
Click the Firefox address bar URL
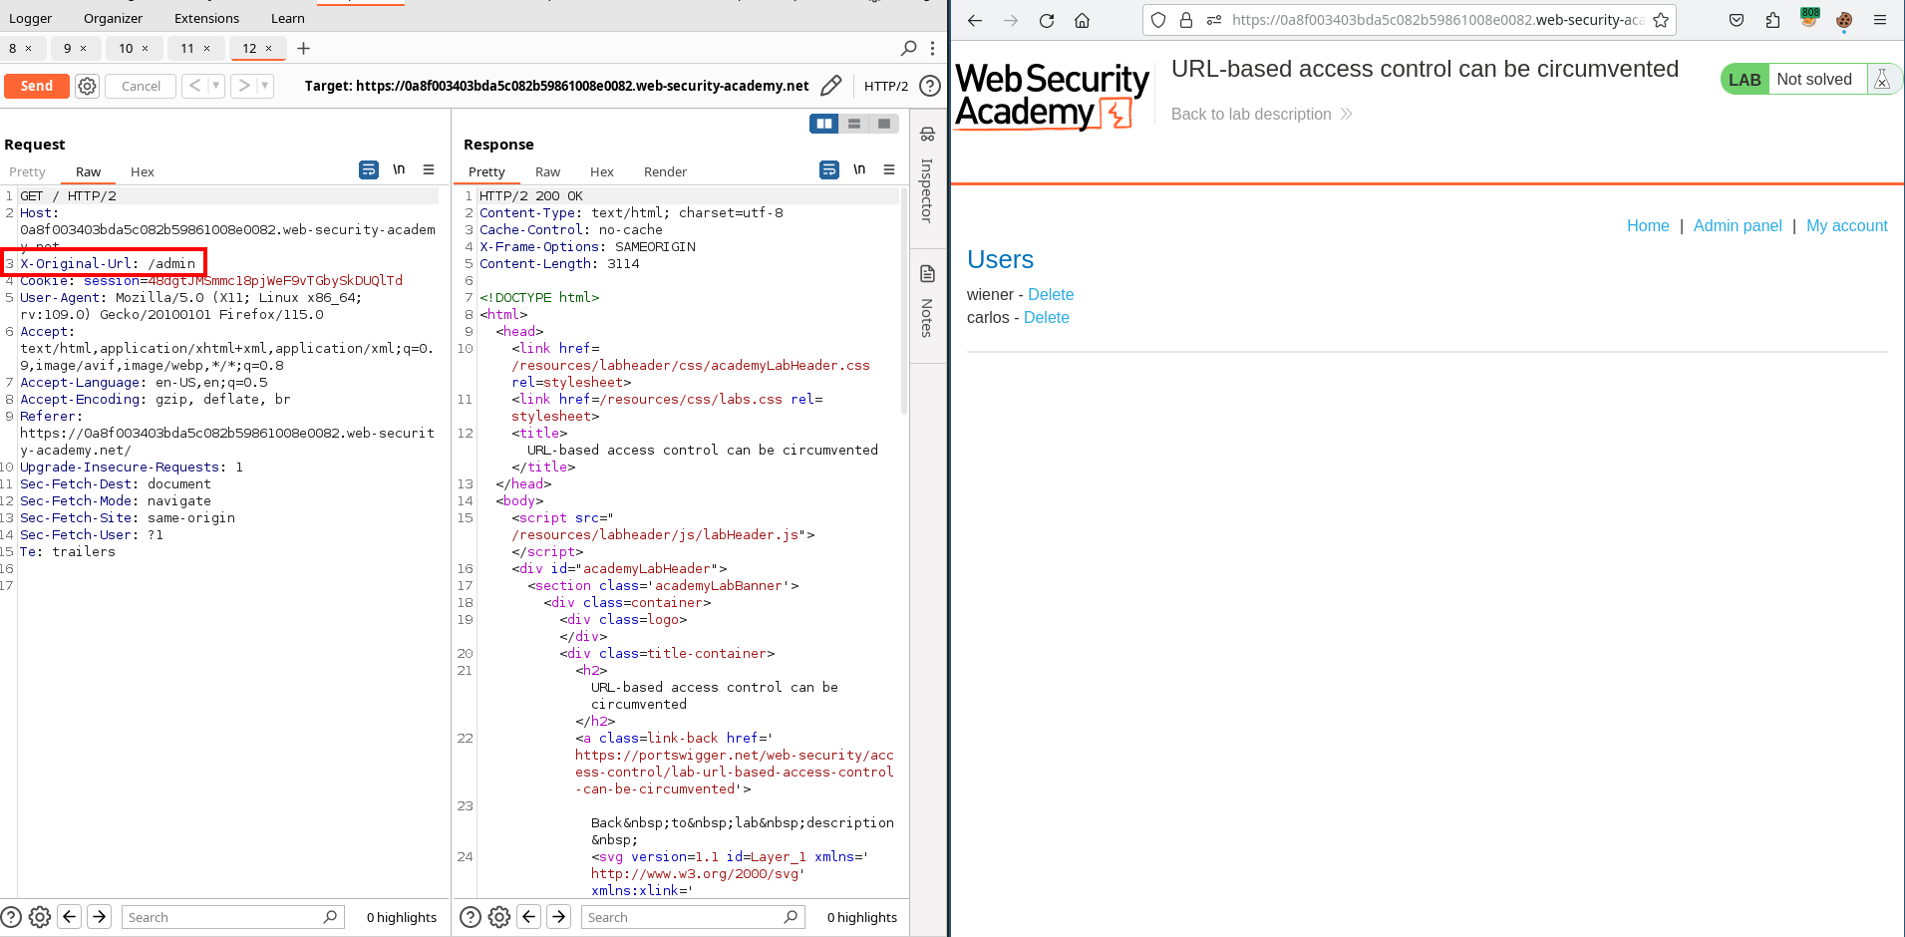coord(1437,20)
